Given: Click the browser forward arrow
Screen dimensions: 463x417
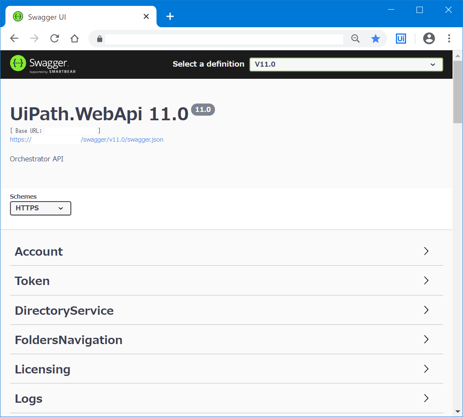Looking at the screenshot, I should [x=34, y=39].
